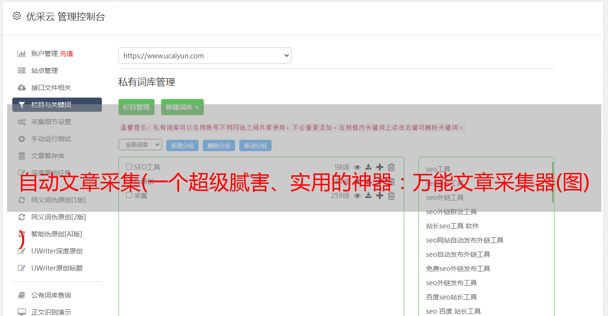Screen dimensions: 608x316
Task: Click the plus icon on 采集 row
Action: (380, 196)
